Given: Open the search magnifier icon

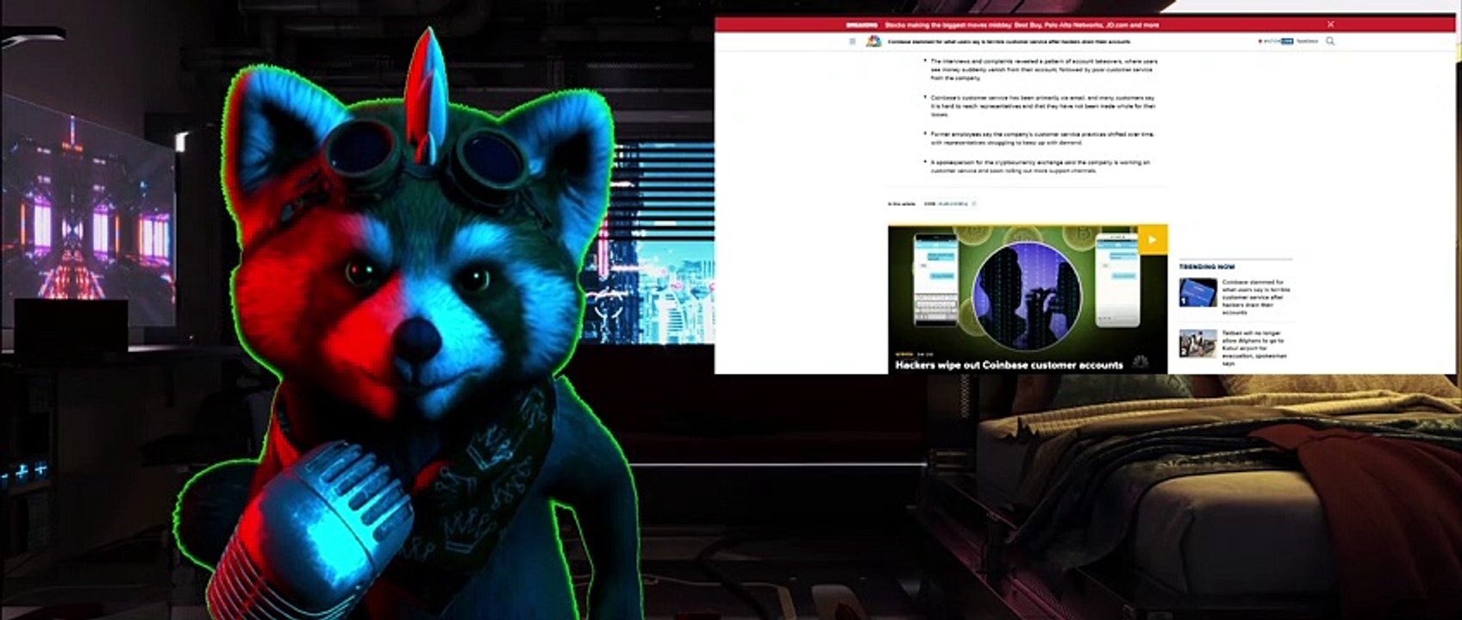Looking at the screenshot, I should [1330, 41].
